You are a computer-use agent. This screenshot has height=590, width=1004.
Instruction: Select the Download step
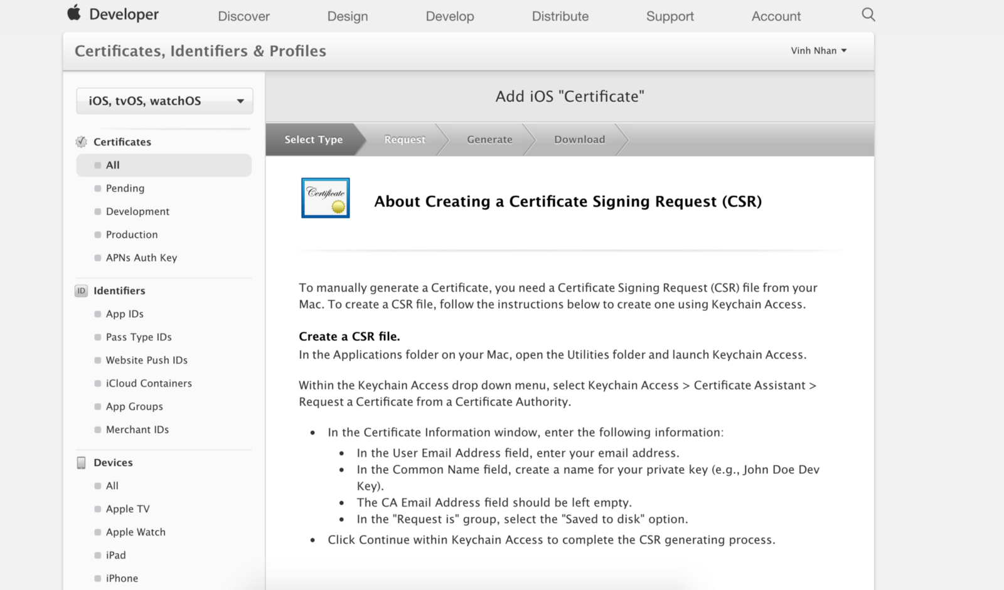(580, 139)
